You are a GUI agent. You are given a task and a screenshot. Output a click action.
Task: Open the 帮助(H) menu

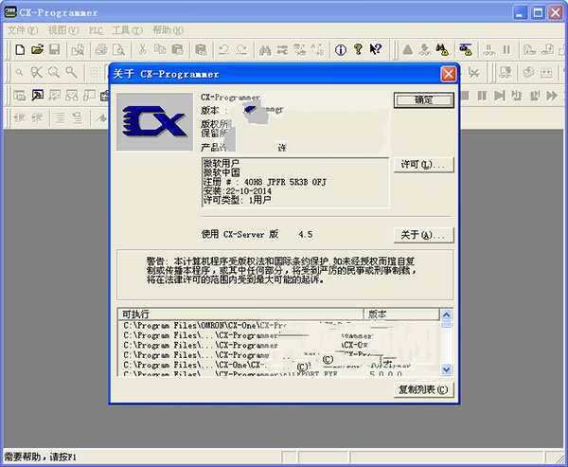point(169,30)
